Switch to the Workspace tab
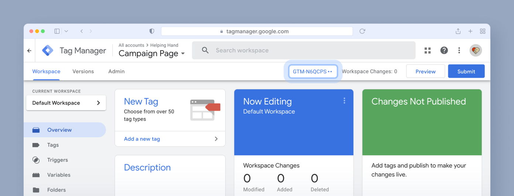 pyautogui.click(x=46, y=71)
